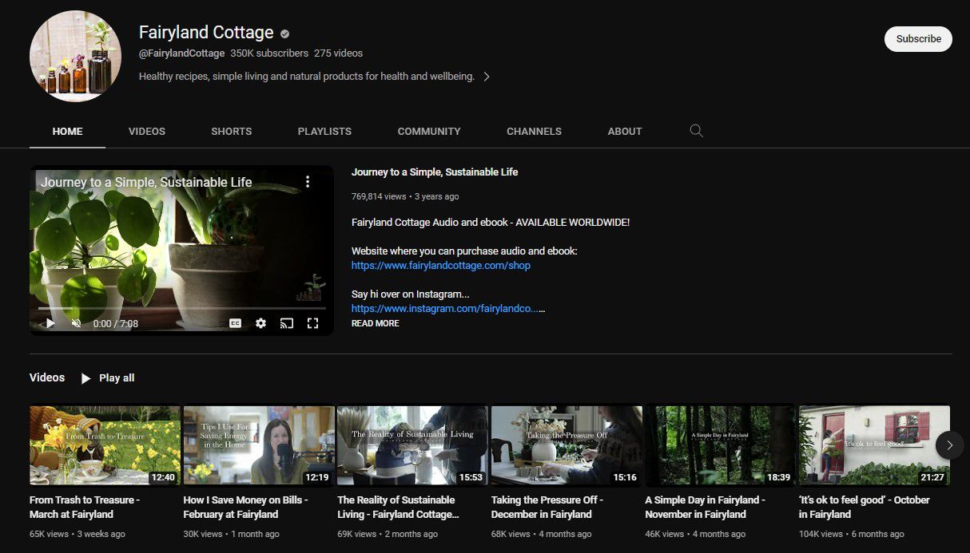970x553 pixels.
Task: Open the CHANNELS tab
Action: pyautogui.click(x=534, y=131)
